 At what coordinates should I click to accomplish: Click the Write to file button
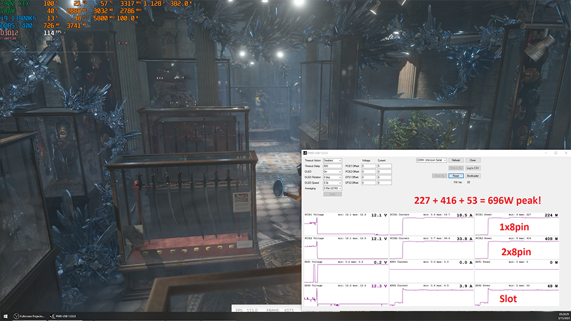pos(456,168)
